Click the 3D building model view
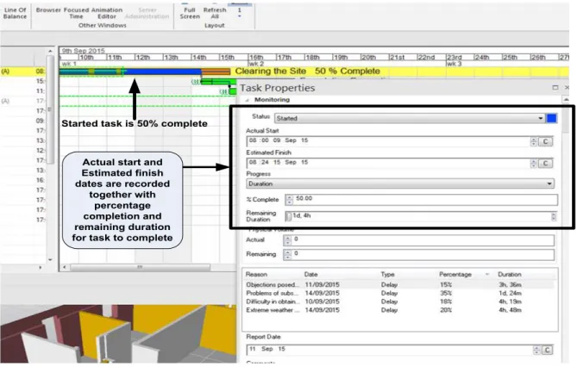577x367 pixels. click(x=118, y=334)
